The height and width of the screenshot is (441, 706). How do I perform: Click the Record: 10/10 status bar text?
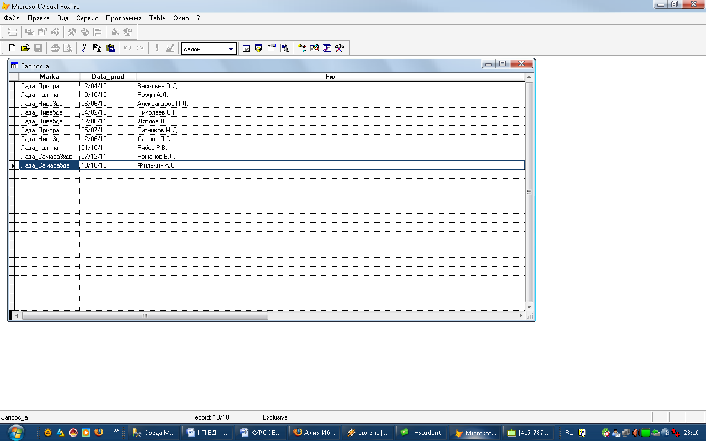[x=210, y=417]
